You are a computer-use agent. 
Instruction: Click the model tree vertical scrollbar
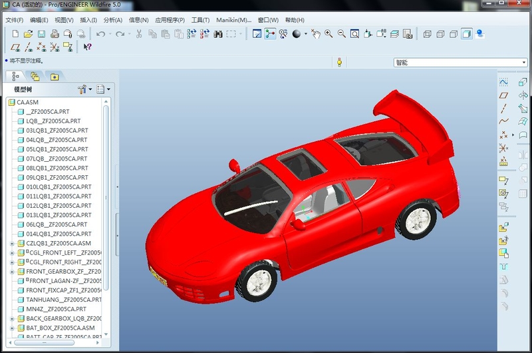tap(106, 197)
